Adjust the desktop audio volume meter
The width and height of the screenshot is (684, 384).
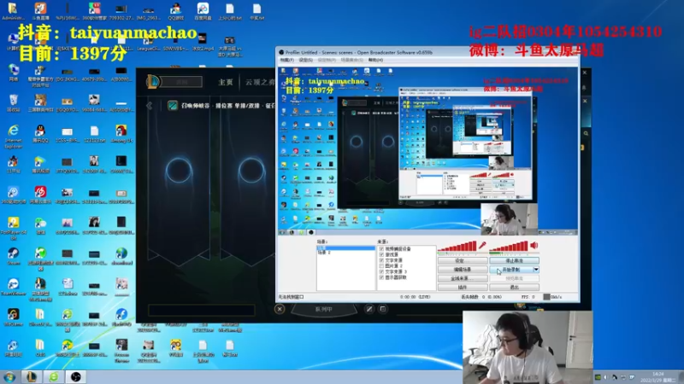click(x=509, y=247)
